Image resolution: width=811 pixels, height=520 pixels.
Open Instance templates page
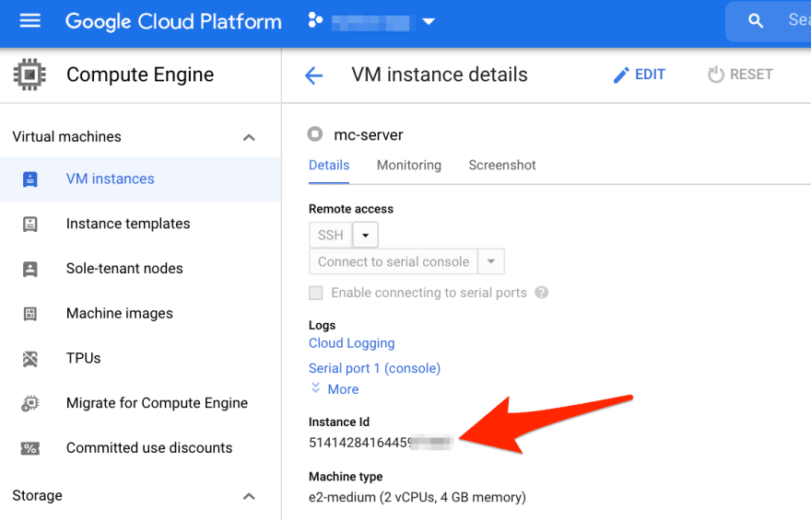128,224
